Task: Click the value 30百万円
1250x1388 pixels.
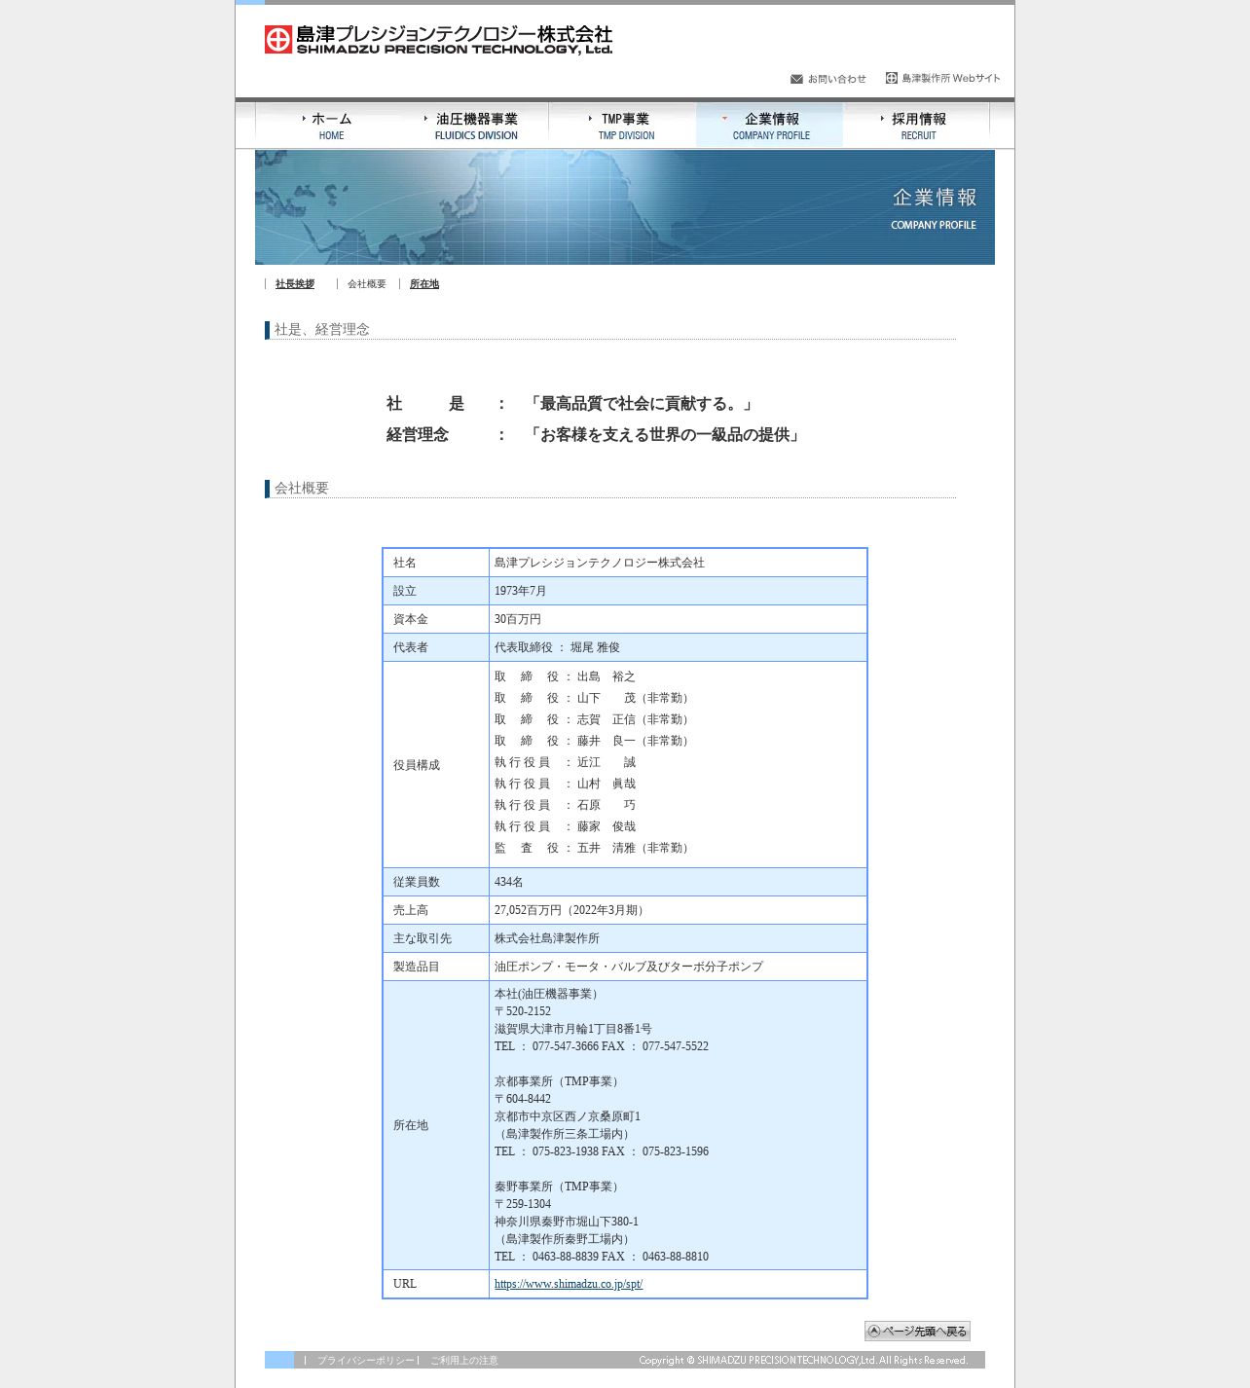Action: [518, 619]
